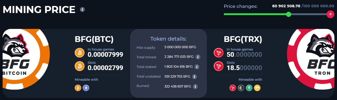Click the Tether icon under BFG(TRX) mineable
337x100 pixels.
click(249, 88)
